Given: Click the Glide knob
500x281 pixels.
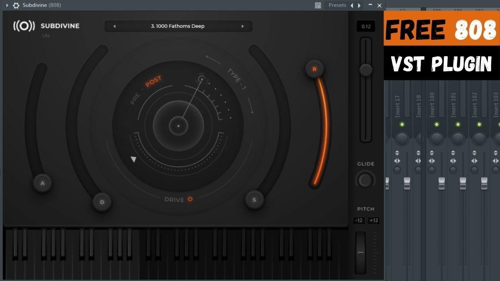Looking at the screenshot, I should click(x=365, y=180).
